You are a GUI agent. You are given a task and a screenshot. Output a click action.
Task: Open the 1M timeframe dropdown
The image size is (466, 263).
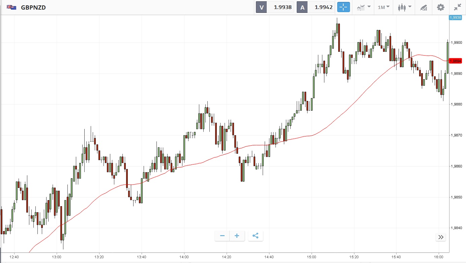pyautogui.click(x=383, y=7)
